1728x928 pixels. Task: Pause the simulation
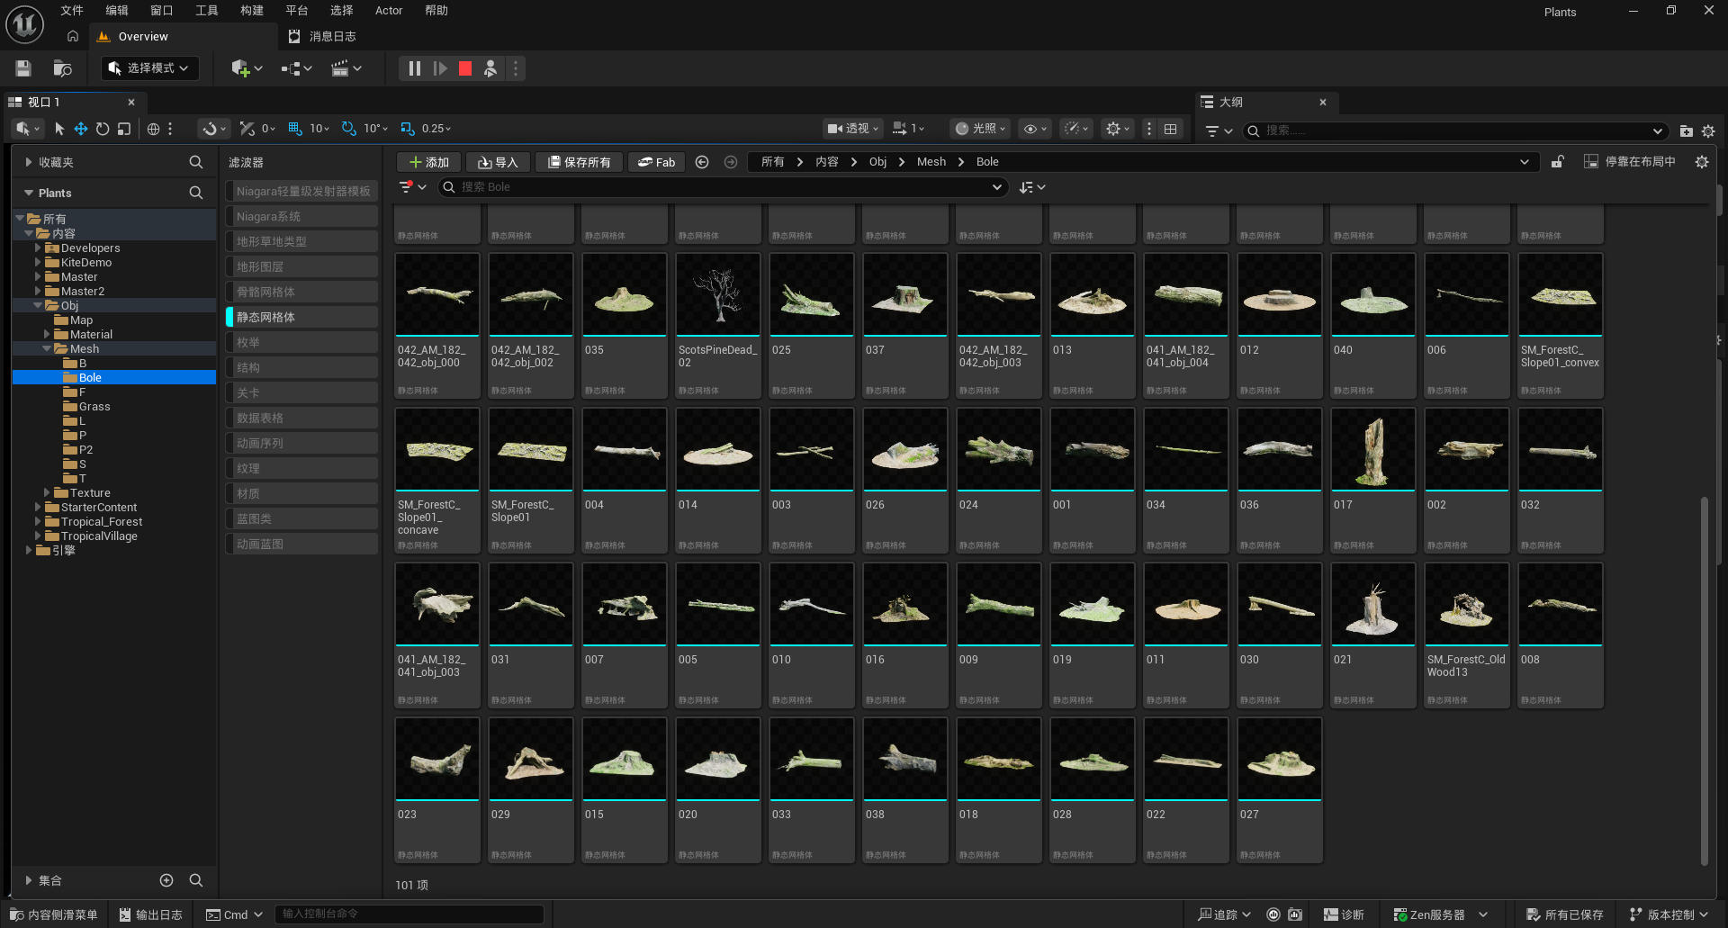(x=414, y=68)
